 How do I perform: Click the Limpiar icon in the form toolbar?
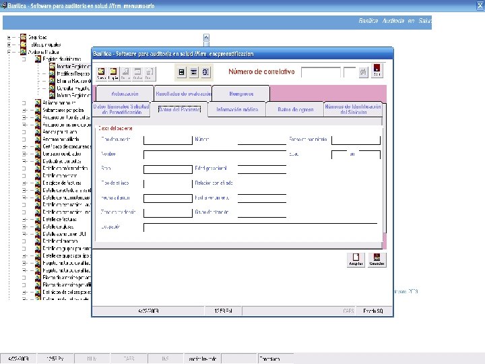pos(113,73)
